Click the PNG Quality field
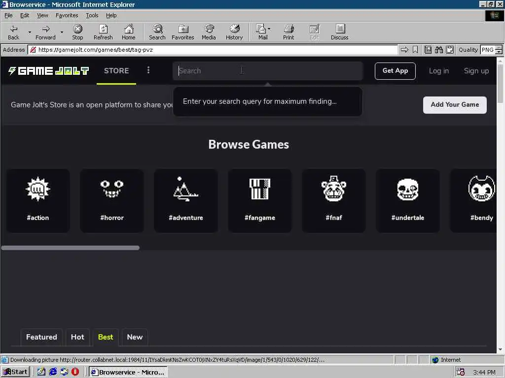This screenshot has width=505, height=378. [x=488, y=50]
